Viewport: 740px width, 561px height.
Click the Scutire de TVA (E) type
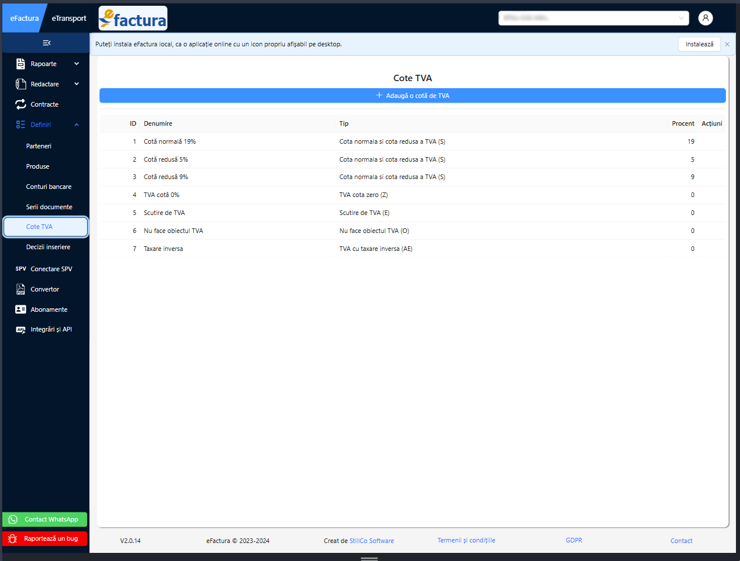point(364,213)
